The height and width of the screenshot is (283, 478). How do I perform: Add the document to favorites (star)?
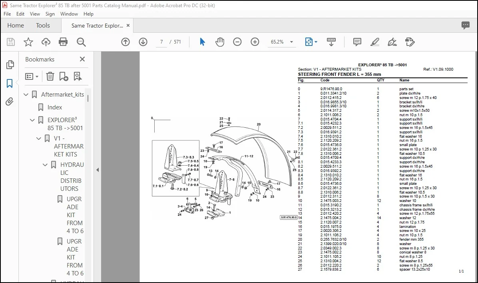click(28, 42)
